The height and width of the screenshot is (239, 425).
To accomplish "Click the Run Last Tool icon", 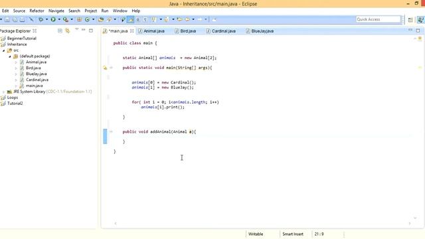I will [65, 19].
